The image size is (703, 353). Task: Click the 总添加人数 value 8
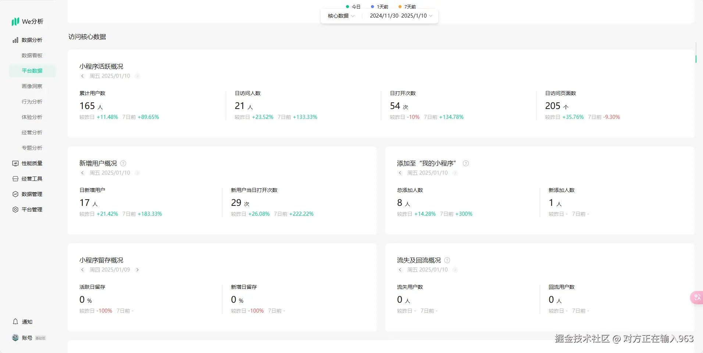pos(400,203)
